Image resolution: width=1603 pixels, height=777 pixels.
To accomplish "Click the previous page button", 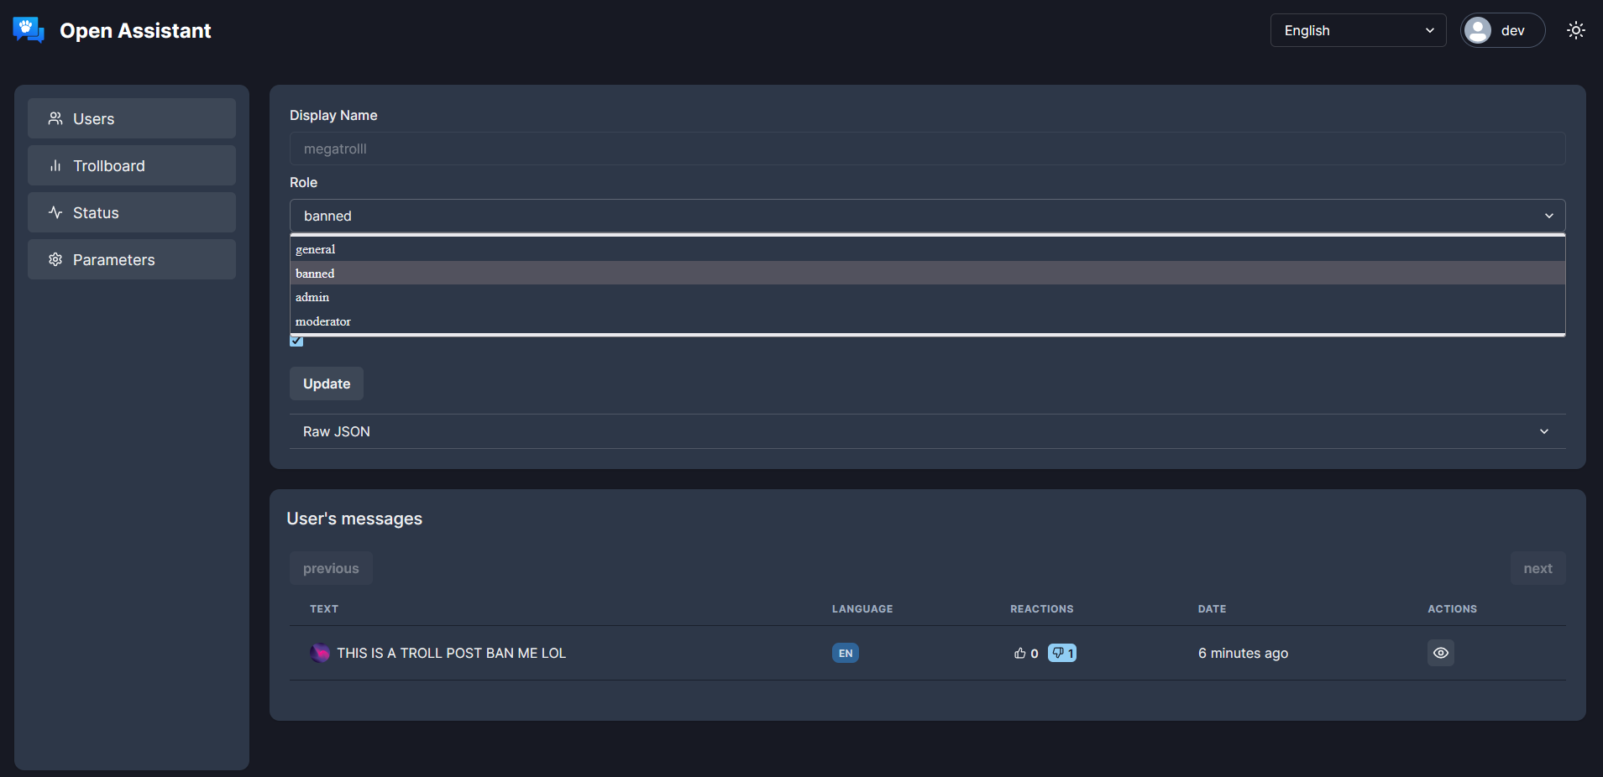I will 331,568.
